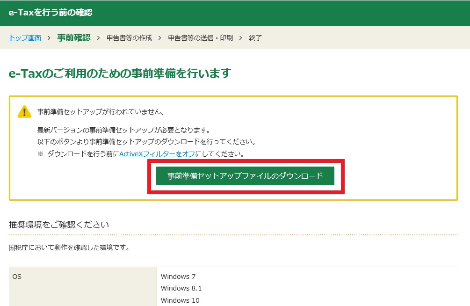Image resolution: width=470 pixels, height=306 pixels.
Task: Click the Windows 8.1 table entry
Action: point(181,288)
